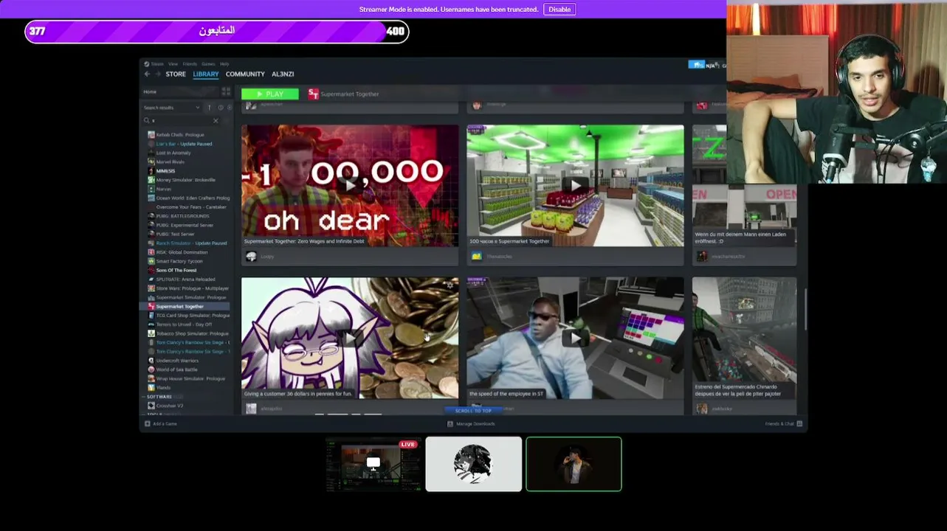Open Manage Downloads
Image resolution: width=947 pixels, height=531 pixels.
coord(471,424)
